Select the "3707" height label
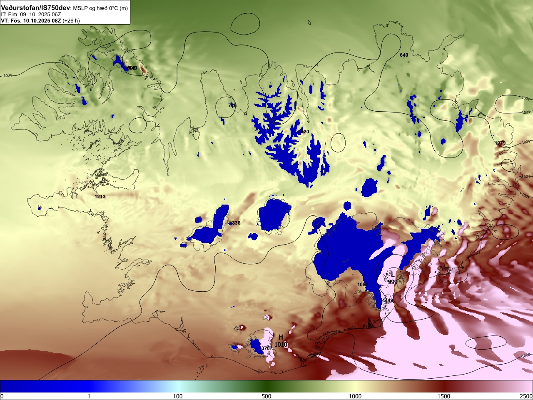533x400 pixels. (x=266, y=348)
